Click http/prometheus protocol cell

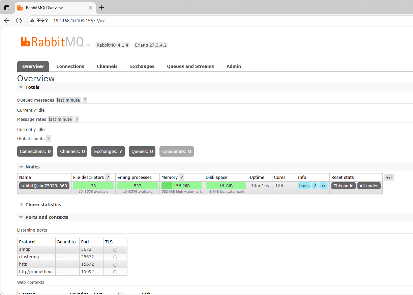(x=36, y=272)
